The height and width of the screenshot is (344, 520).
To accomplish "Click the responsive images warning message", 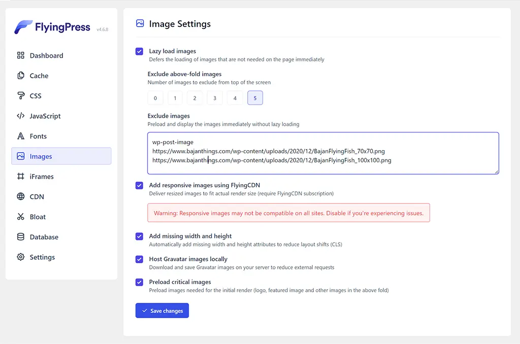I will pyautogui.click(x=288, y=213).
